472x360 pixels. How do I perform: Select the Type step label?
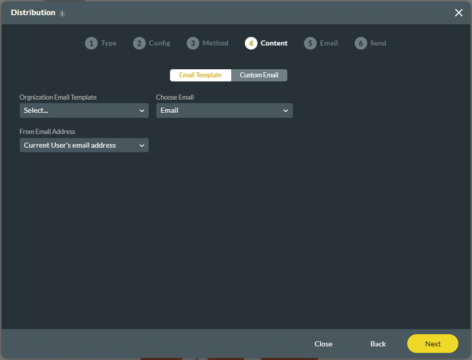point(108,43)
